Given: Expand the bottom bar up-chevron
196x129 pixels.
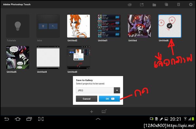Looking at the screenshot, I should pos(98,119).
